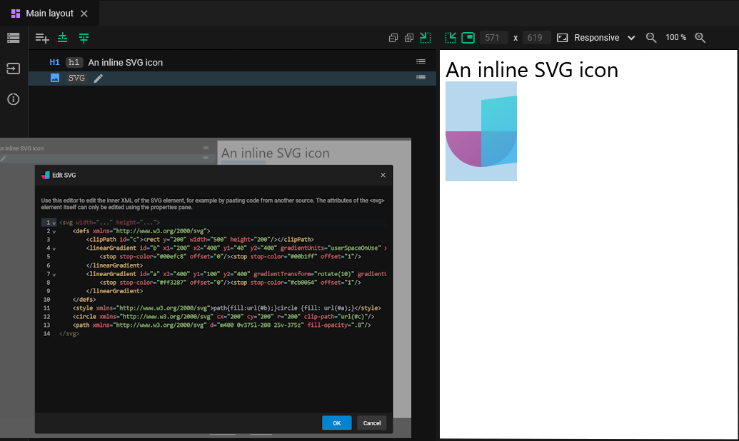Open the SVG row options menu icon
The height and width of the screenshot is (441, 739).
coord(421,77)
